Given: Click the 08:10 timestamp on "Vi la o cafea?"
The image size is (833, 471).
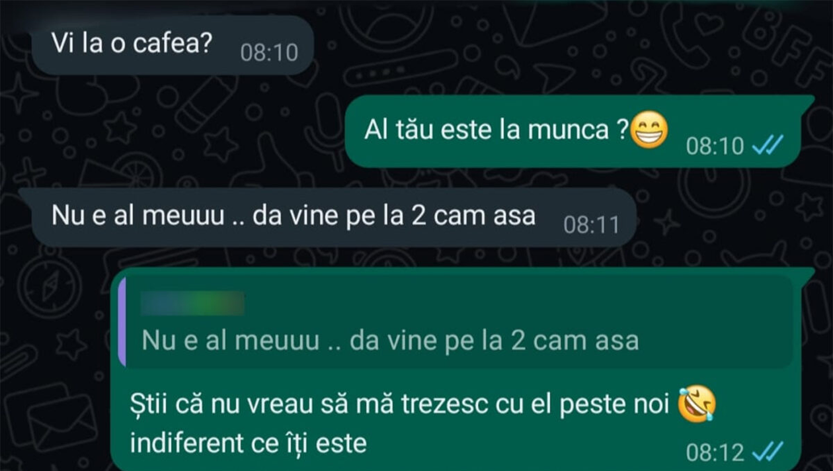Looking at the screenshot, I should (269, 53).
